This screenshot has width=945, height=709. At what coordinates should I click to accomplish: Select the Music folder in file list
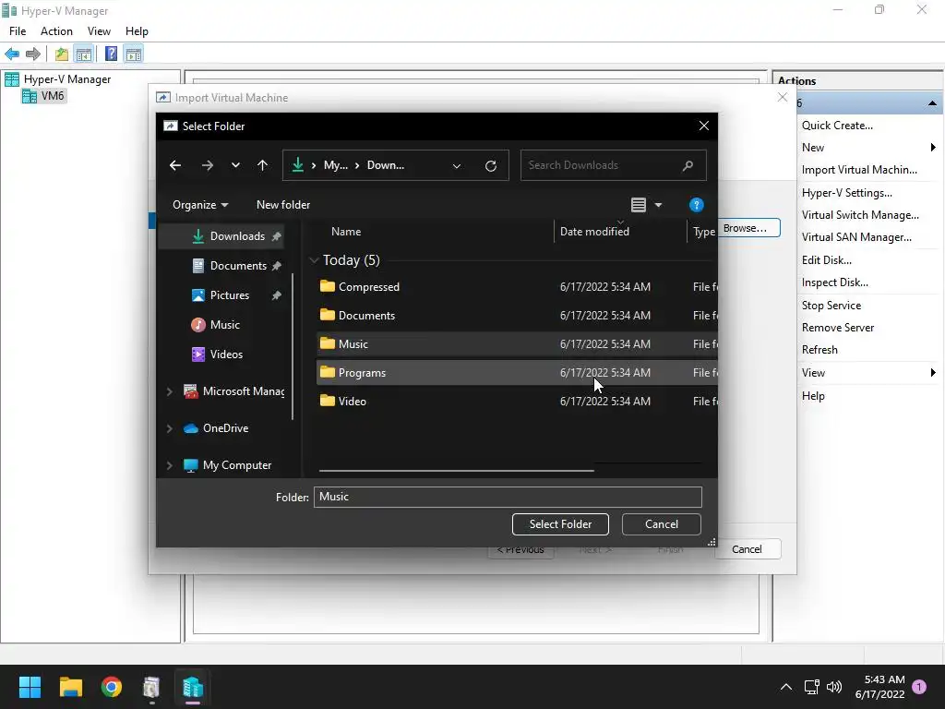point(517,344)
